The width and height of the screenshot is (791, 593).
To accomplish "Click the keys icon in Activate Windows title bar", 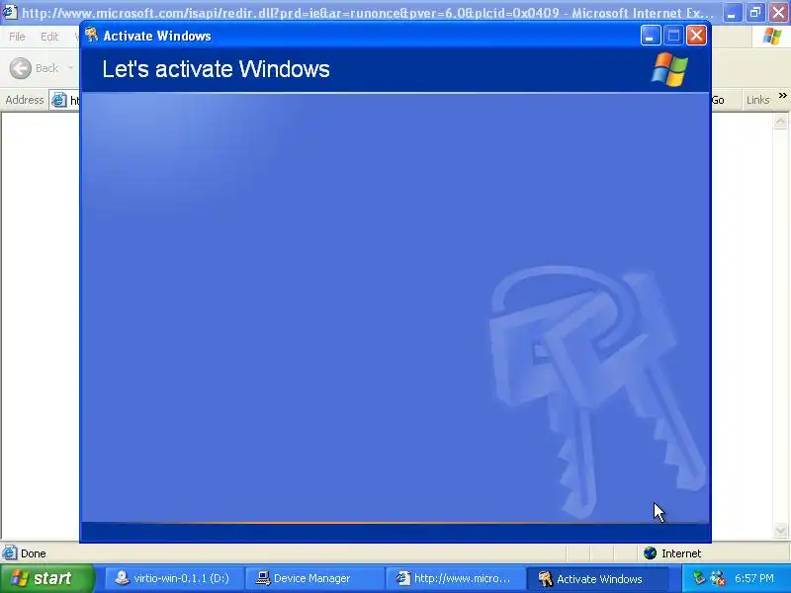I will [x=91, y=36].
